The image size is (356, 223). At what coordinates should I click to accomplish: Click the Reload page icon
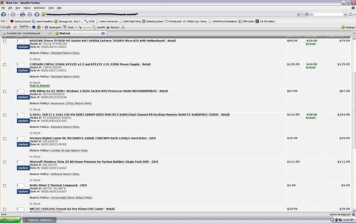click(x=23, y=14)
